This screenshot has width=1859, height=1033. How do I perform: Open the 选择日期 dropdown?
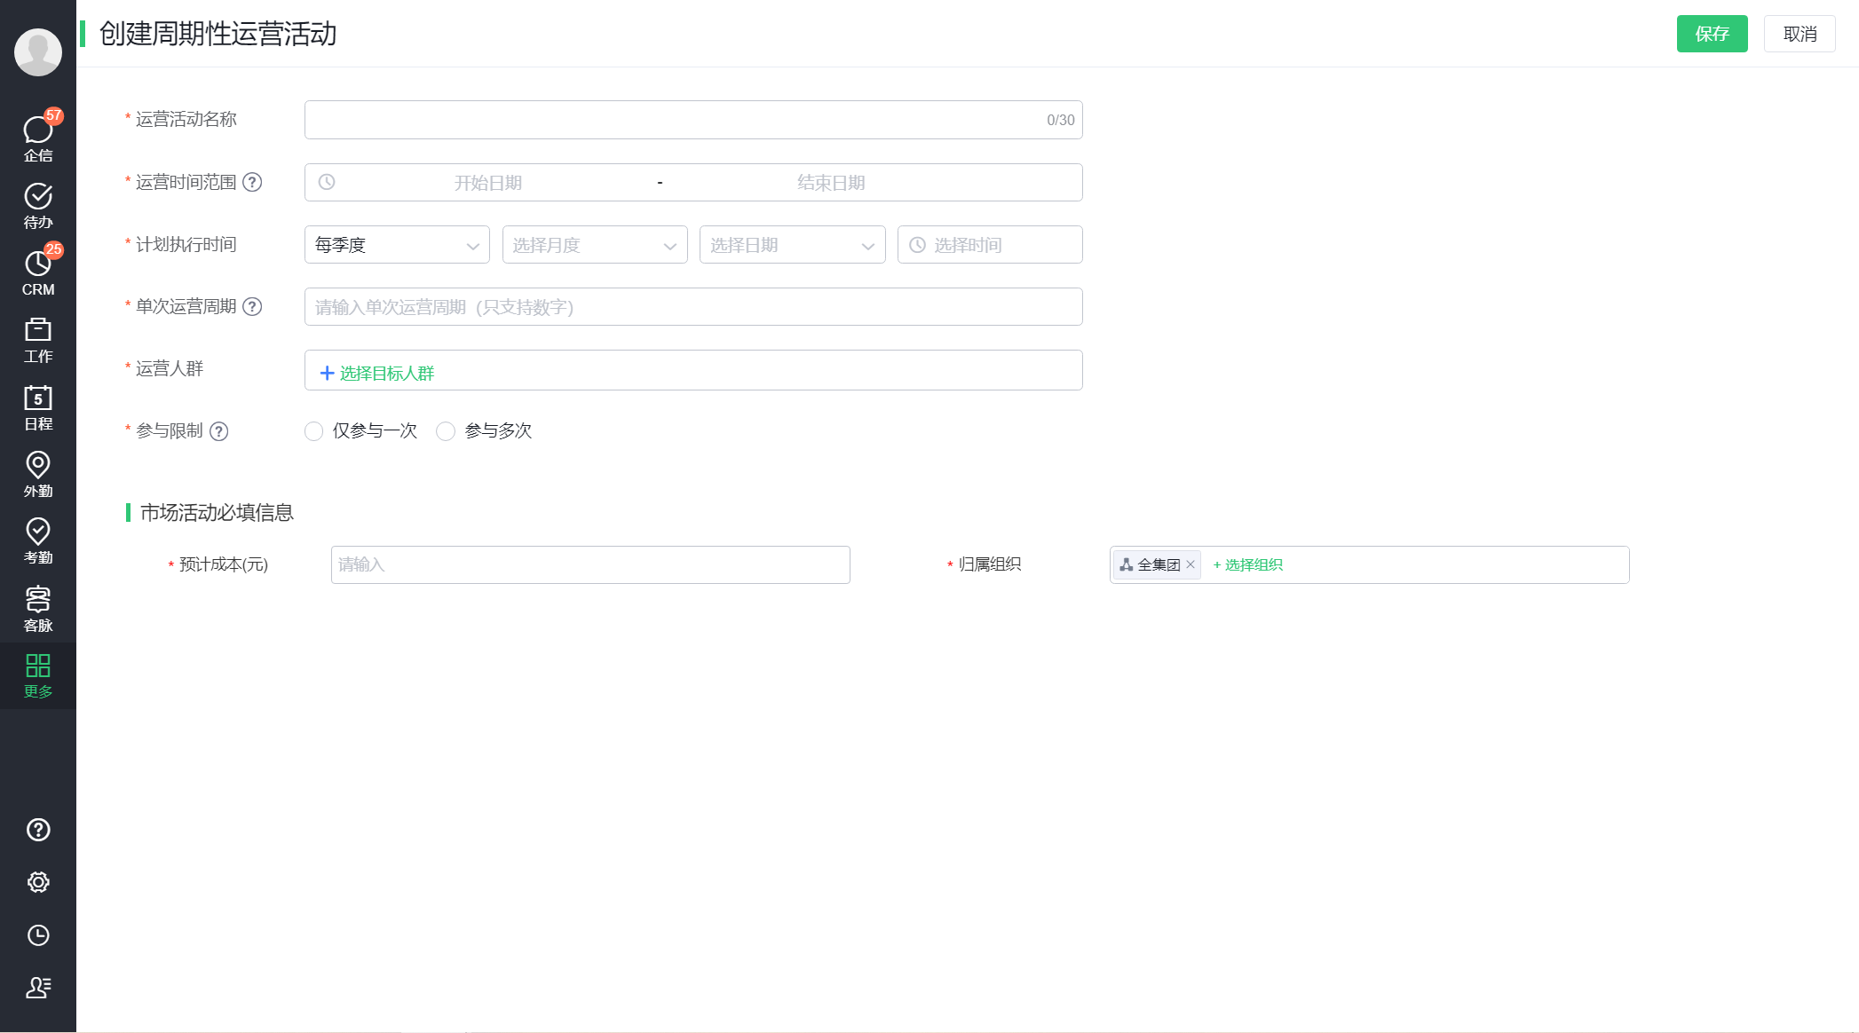[x=793, y=245]
